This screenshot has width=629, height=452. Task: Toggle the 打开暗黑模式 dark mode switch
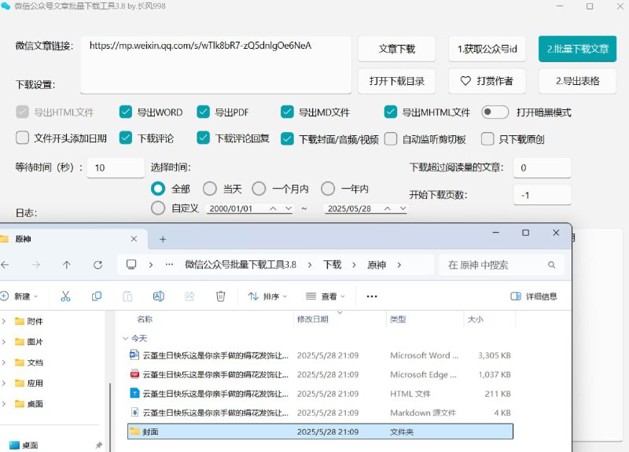(x=495, y=112)
